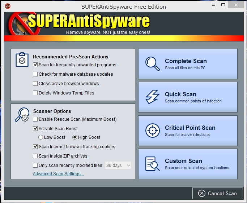This screenshot has height=203, width=247.
Task: Click the X circle icon on Cancel Scan
Action: [202, 193]
